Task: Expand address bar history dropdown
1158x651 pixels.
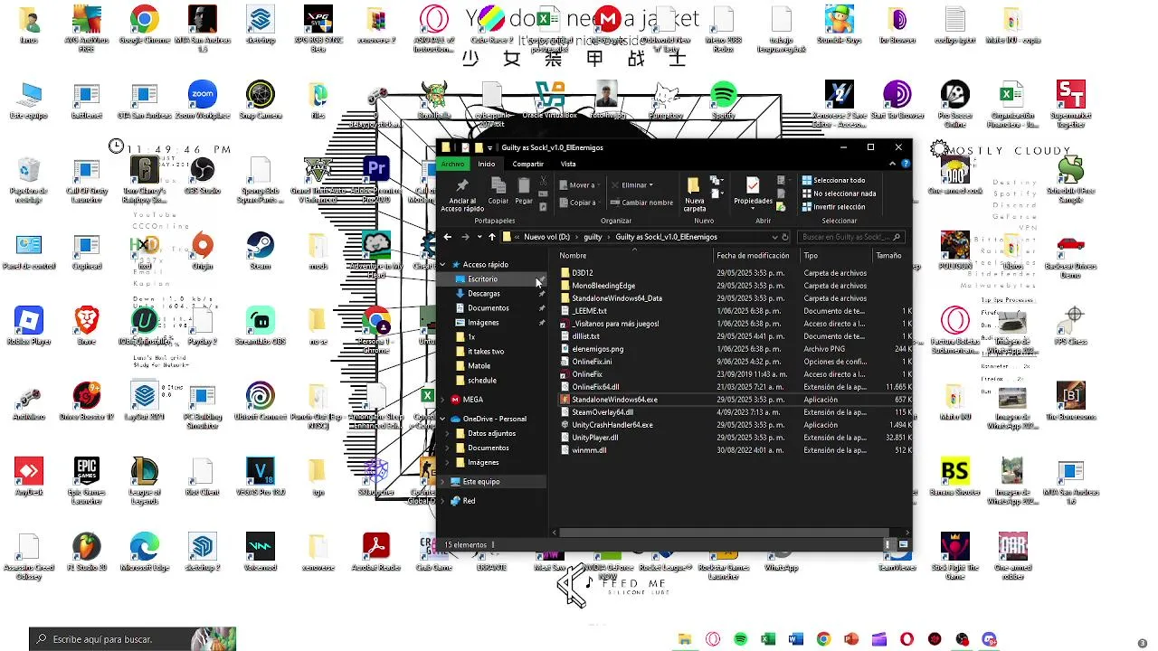Action: click(774, 237)
